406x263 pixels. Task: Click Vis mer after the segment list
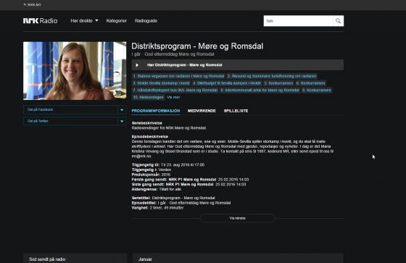click(x=173, y=97)
